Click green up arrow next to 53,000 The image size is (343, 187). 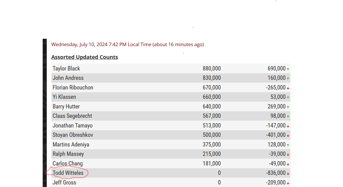click(288, 98)
